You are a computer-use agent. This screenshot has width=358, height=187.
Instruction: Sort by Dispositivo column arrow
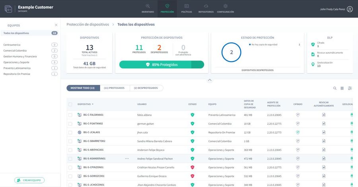pyautogui.click(x=93, y=104)
